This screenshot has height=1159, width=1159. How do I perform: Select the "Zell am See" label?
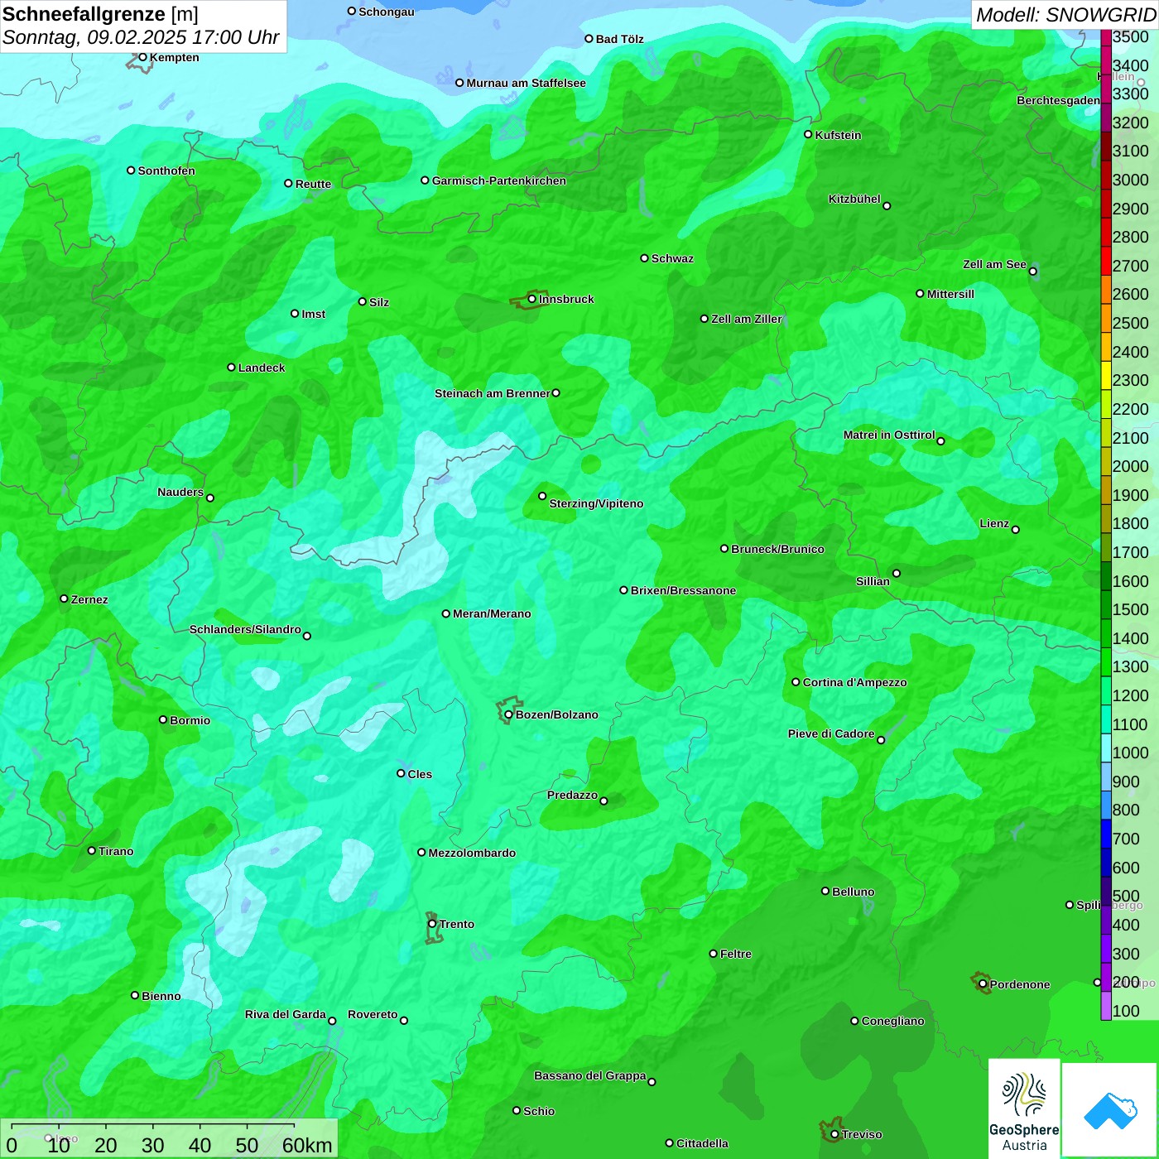pos(994,264)
